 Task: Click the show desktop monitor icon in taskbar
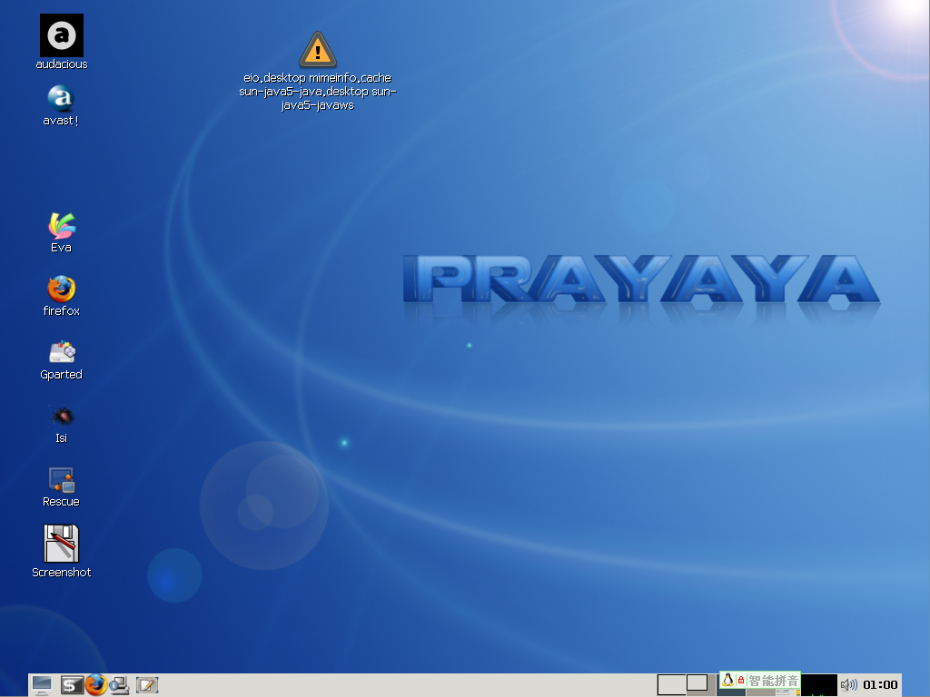[42, 685]
